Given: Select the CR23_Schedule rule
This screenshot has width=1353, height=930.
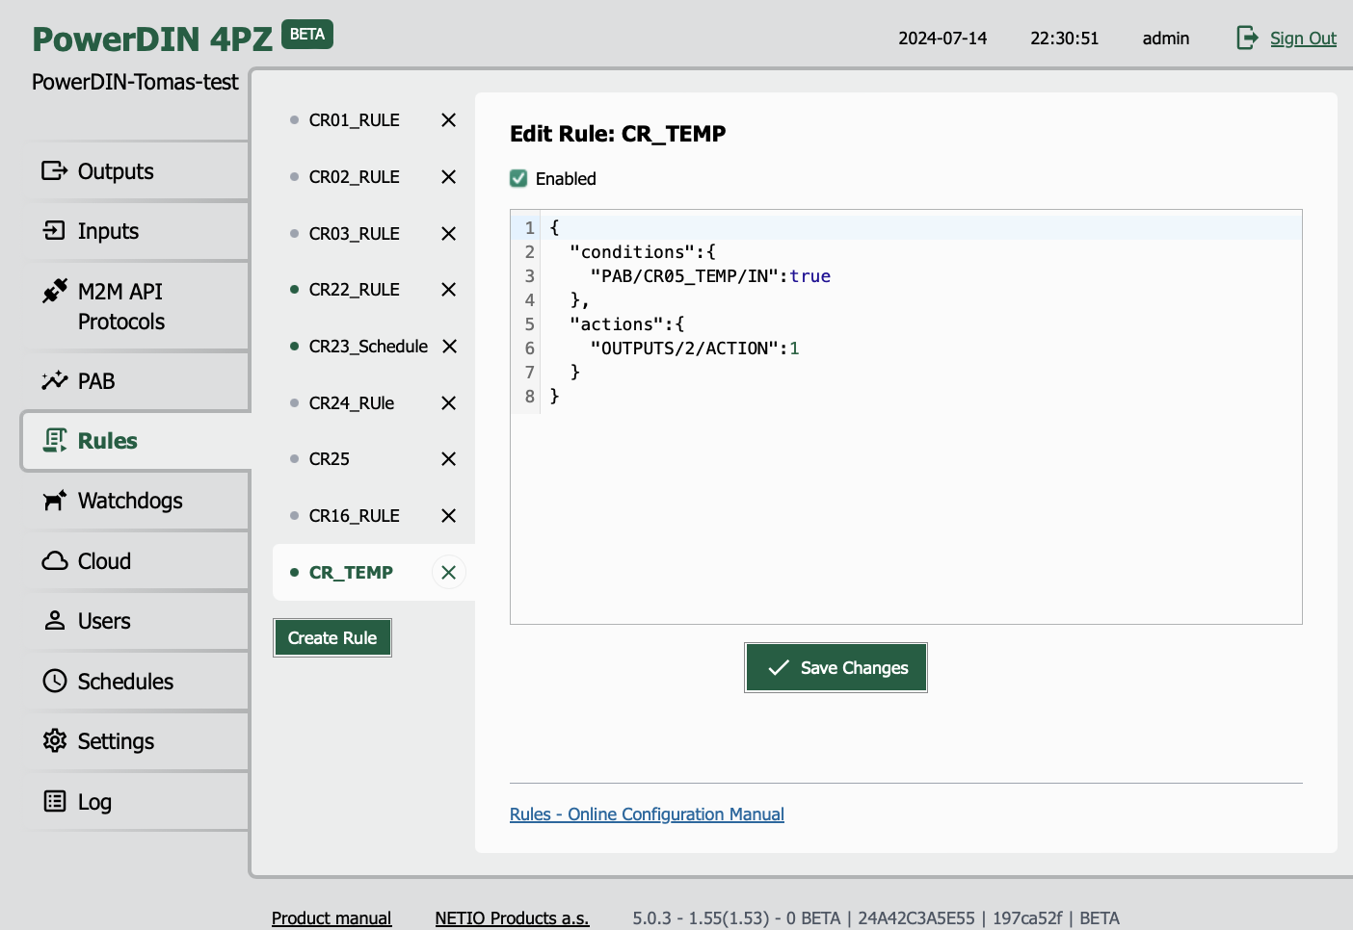Looking at the screenshot, I should pyautogui.click(x=368, y=347).
